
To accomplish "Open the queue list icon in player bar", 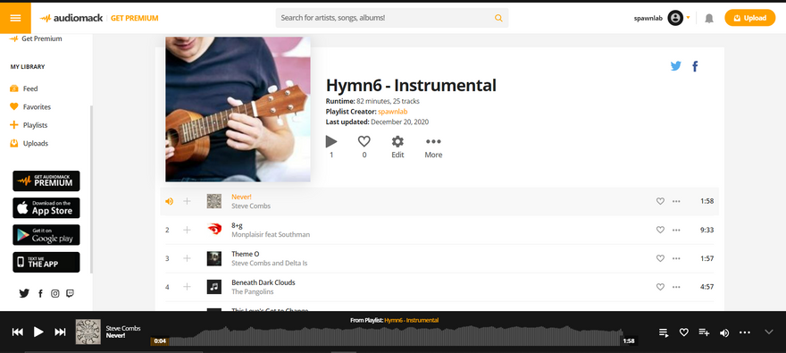I will pyautogui.click(x=664, y=332).
